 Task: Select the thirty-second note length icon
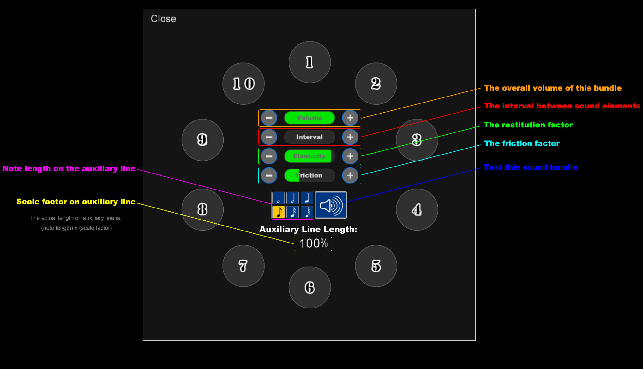[x=307, y=212]
